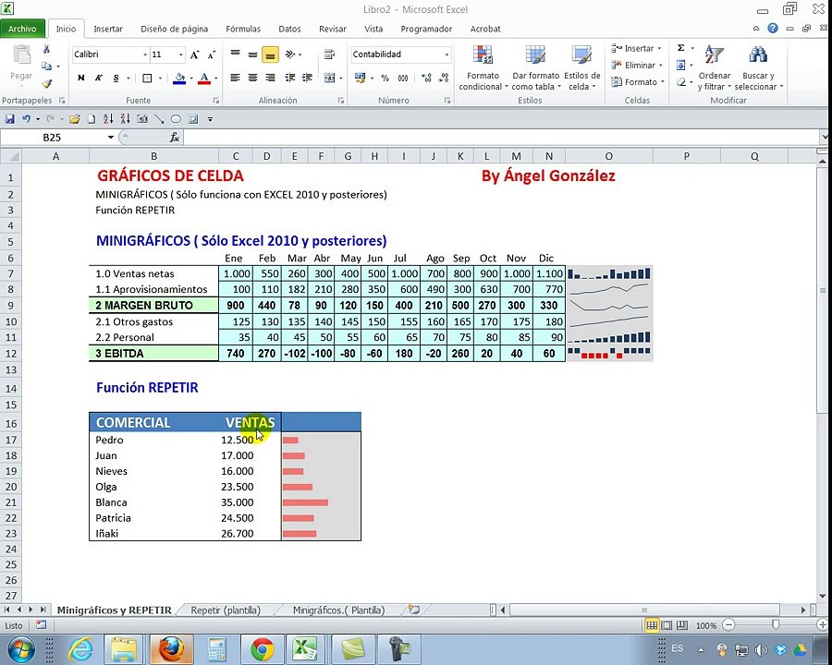Click the Eliminar cells button
This screenshot has height=665, width=832.
tap(637, 66)
